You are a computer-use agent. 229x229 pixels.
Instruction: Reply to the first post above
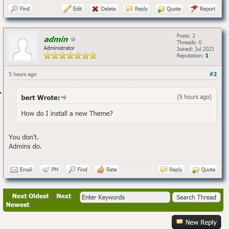[x=136, y=9]
